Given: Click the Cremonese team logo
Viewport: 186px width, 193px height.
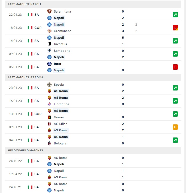Looking at the screenshot, I should pyautogui.click(x=49, y=31).
